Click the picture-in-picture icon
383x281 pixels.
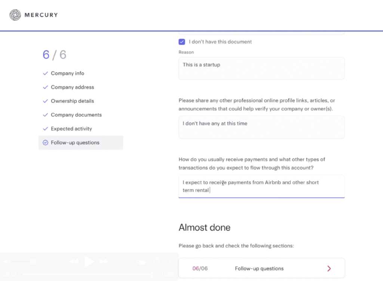(x=141, y=261)
